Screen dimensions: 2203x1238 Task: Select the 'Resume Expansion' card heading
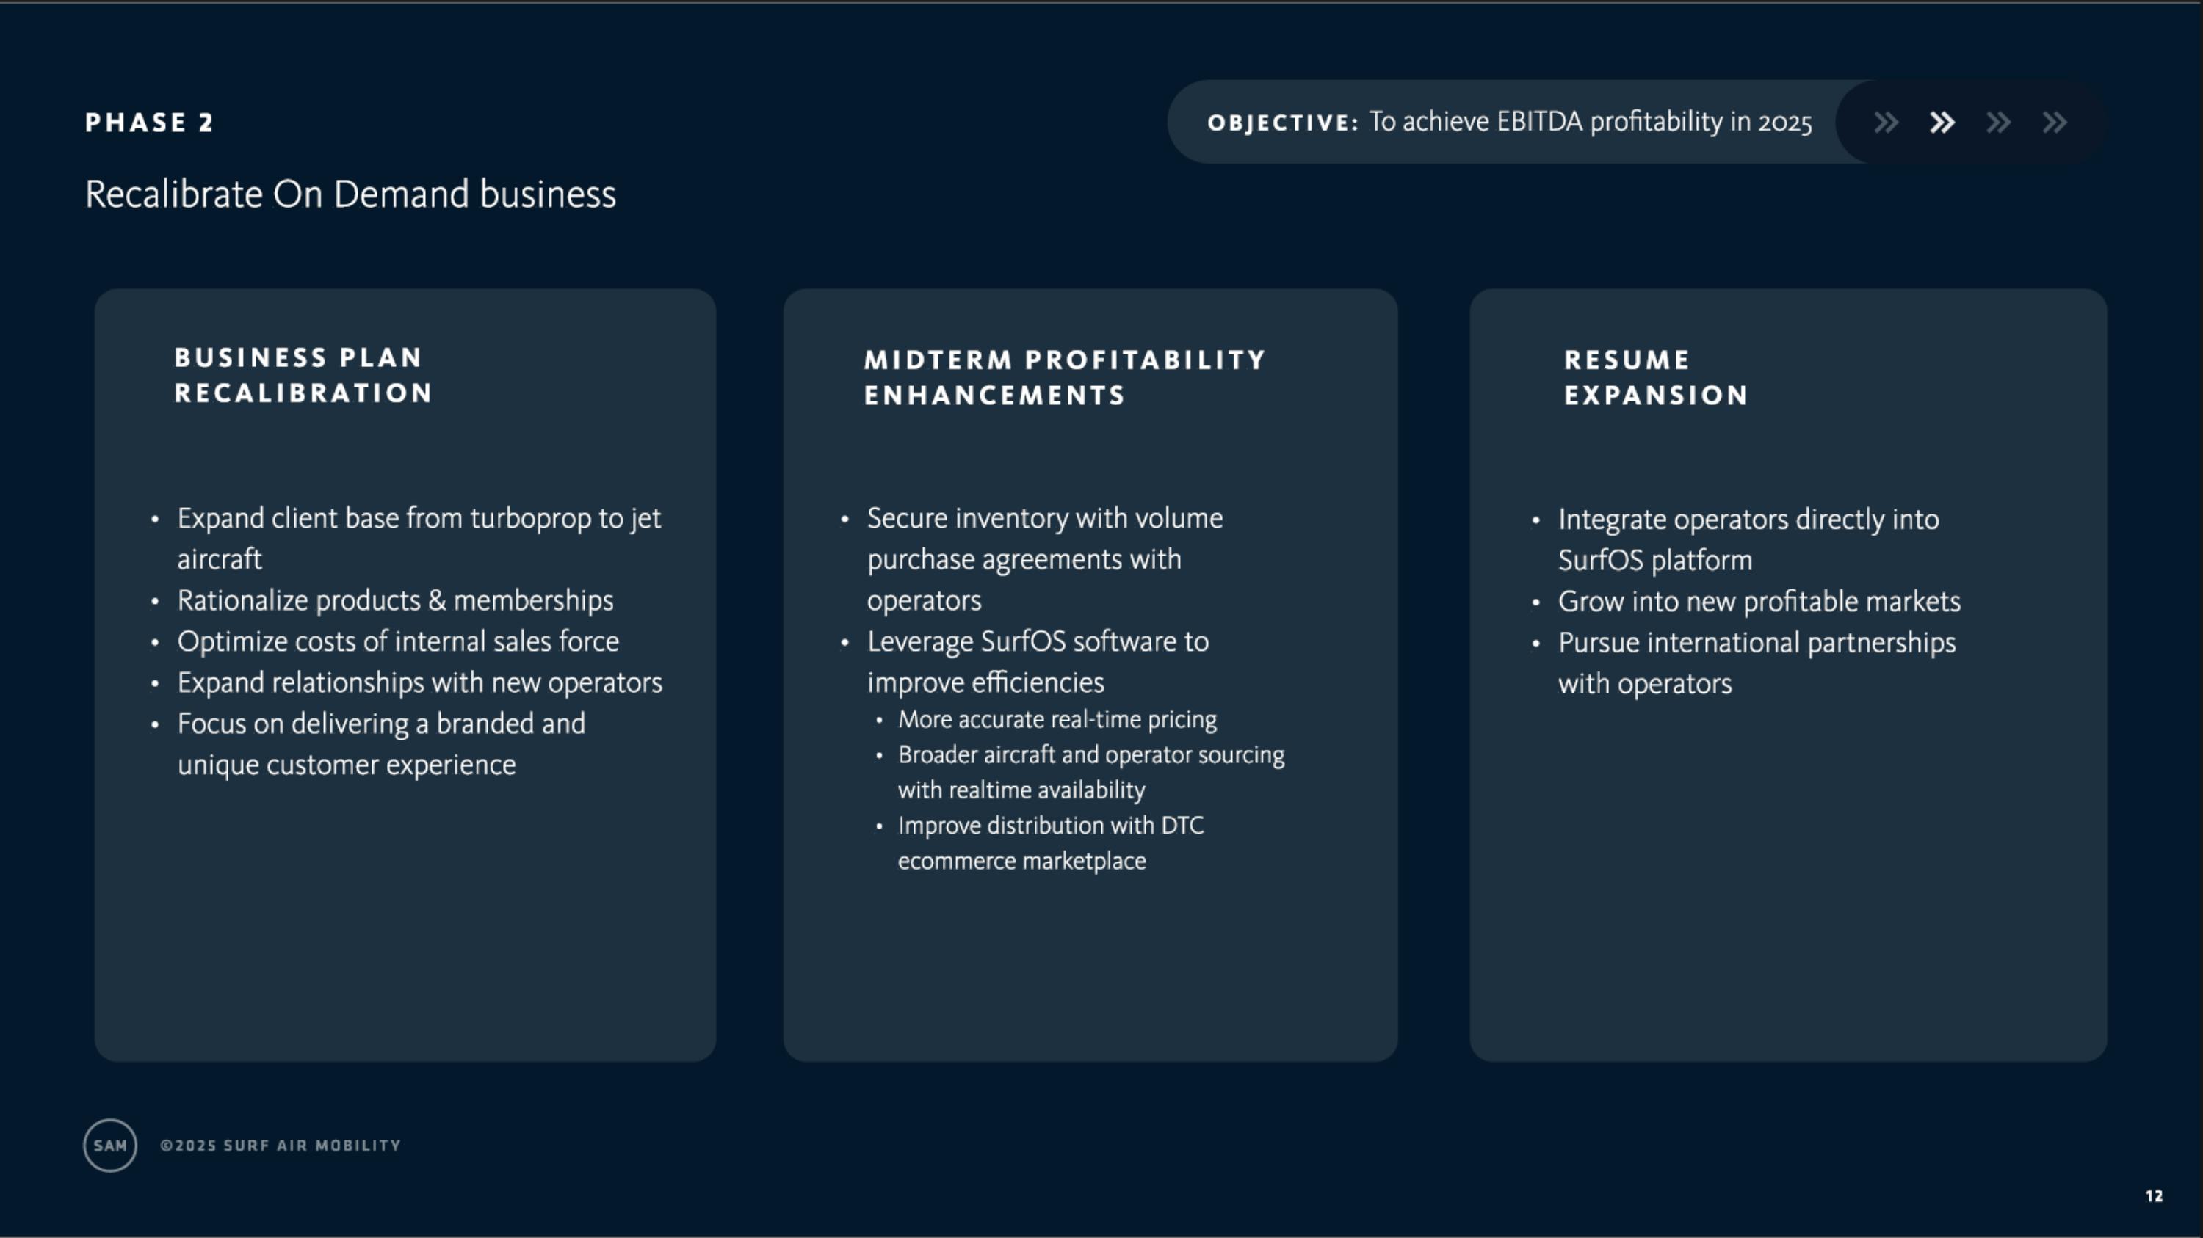pyautogui.click(x=1656, y=378)
